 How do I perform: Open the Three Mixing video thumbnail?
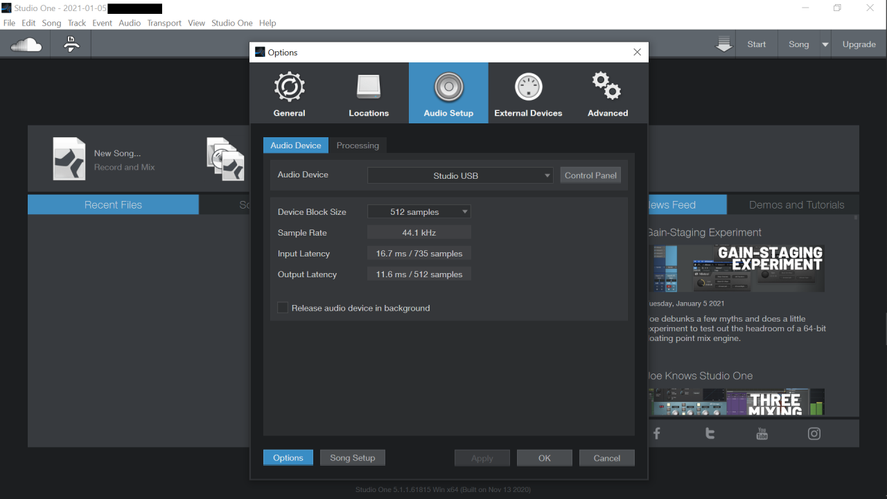(x=737, y=402)
